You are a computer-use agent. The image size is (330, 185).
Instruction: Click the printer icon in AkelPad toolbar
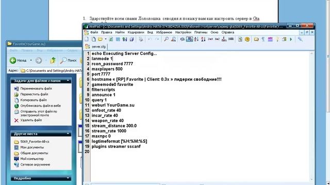click(x=141, y=39)
